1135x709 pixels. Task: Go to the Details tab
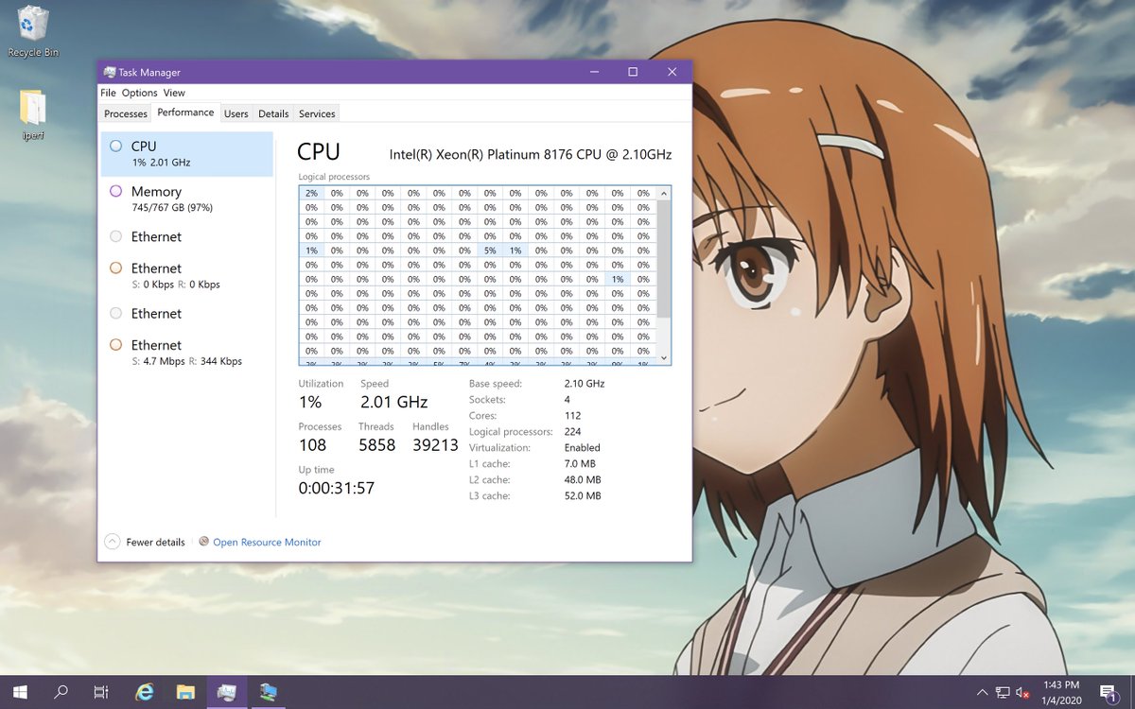click(x=273, y=113)
